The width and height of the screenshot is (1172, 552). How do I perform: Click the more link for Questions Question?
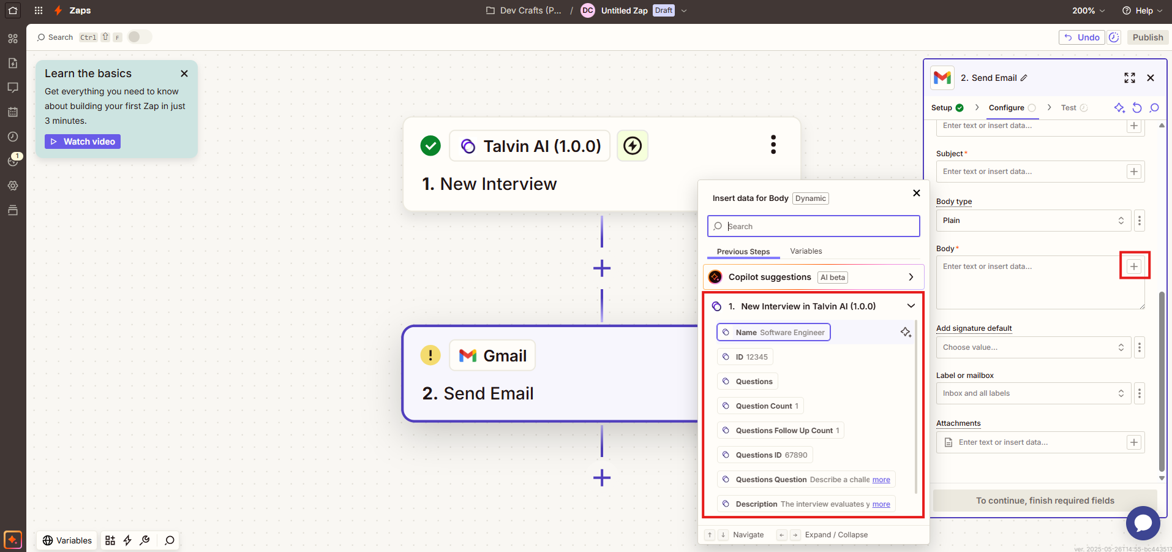tap(881, 480)
